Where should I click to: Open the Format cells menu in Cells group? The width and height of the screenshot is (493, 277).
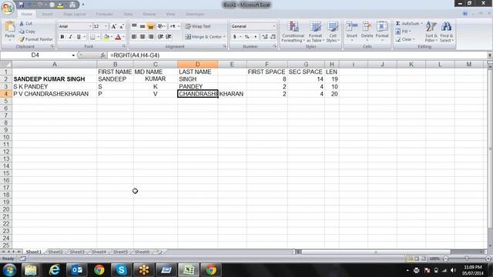(382, 31)
